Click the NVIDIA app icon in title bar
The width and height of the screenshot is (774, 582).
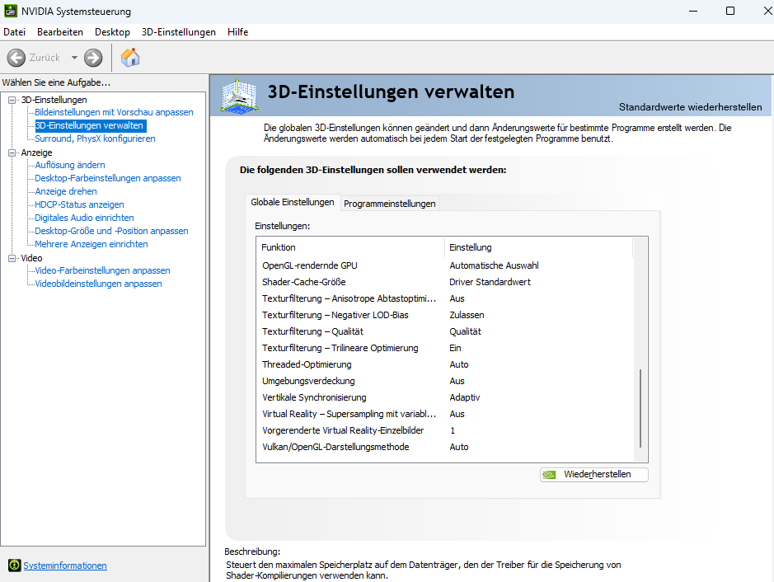click(11, 11)
